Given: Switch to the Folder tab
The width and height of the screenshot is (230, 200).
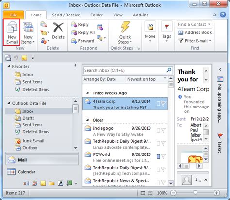Looking at the screenshot, I should pos(97,15).
